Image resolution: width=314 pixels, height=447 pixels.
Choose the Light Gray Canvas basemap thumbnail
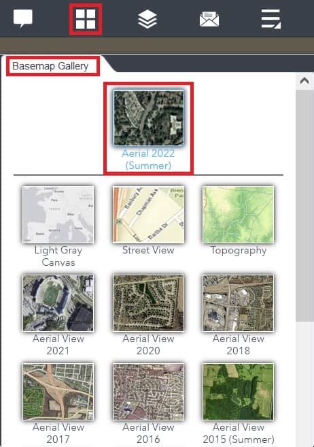pyautogui.click(x=58, y=215)
